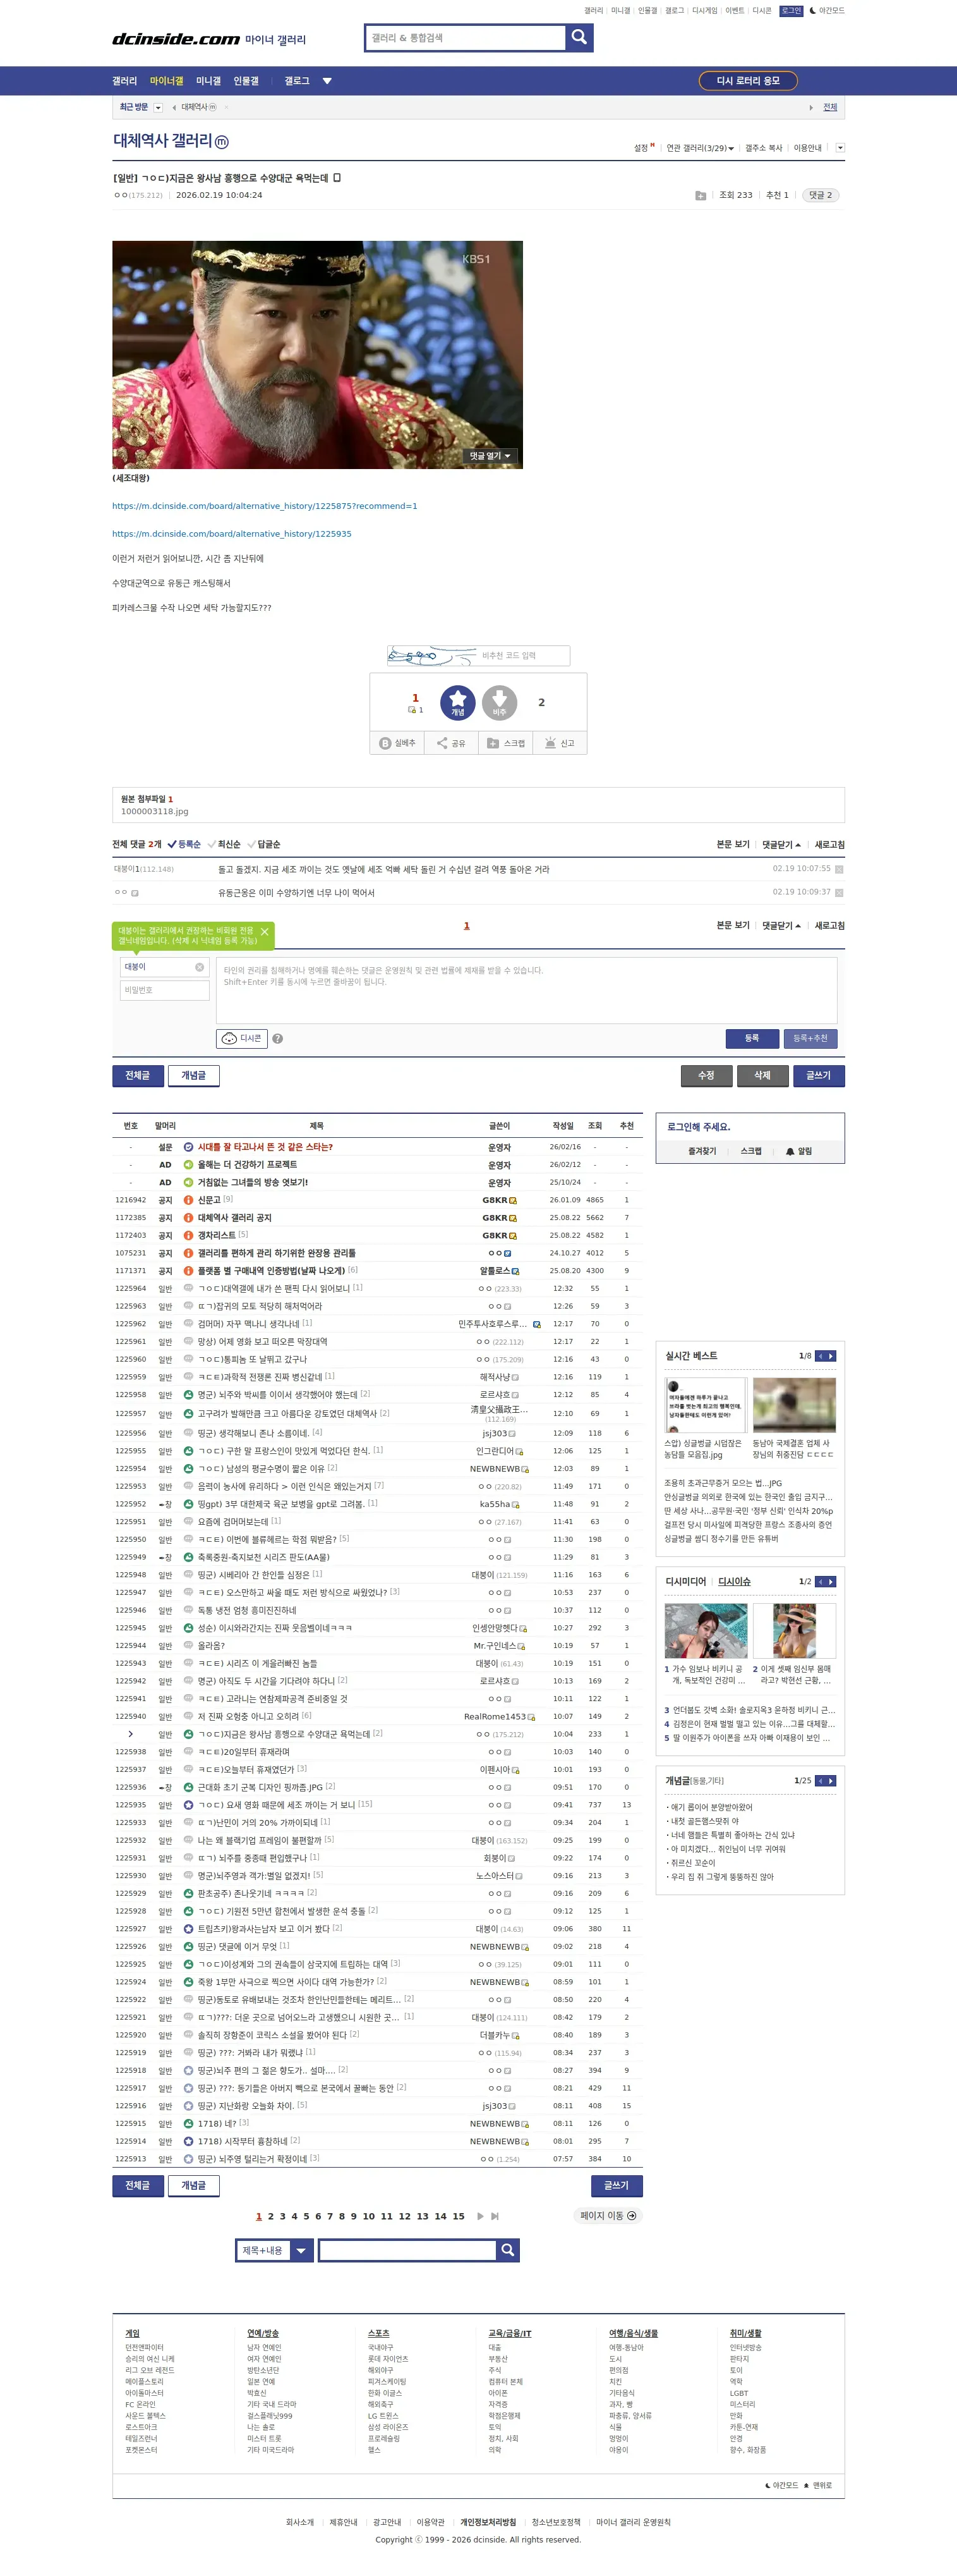Sort comments by 등록순

coord(184,844)
